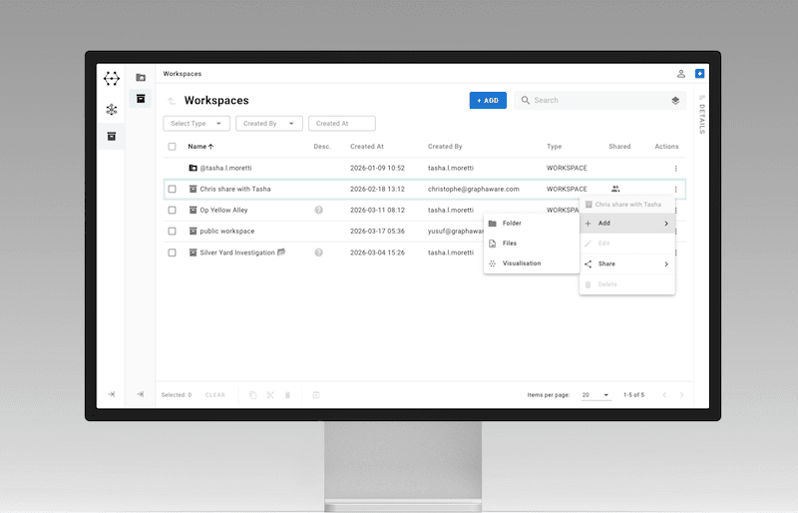Choose Folder from the Add submenu
This screenshot has height=513, width=798.
pos(512,224)
